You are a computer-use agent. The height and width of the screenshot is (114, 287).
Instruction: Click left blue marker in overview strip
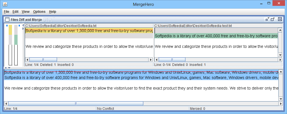(x=7, y=26)
